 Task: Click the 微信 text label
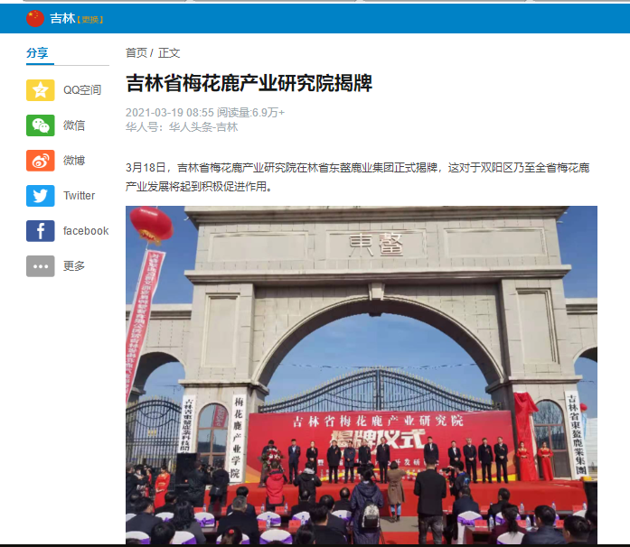(x=74, y=125)
